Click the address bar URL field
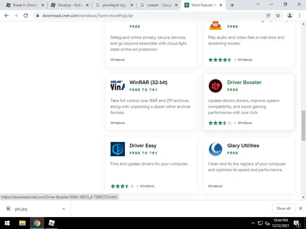 [88, 16]
